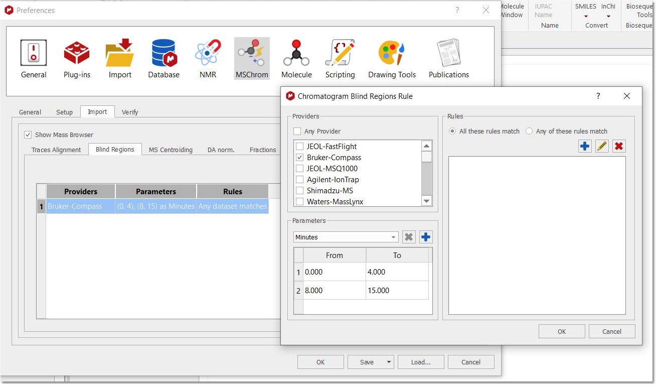Switch to General sub-tab
This screenshot has height=385, width=656.
click(30, 112)
